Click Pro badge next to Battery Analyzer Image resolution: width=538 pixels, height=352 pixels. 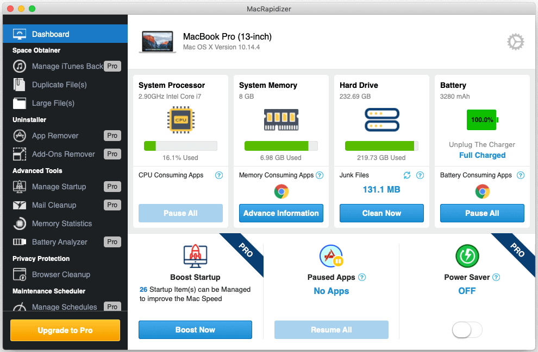click(112, 242)
